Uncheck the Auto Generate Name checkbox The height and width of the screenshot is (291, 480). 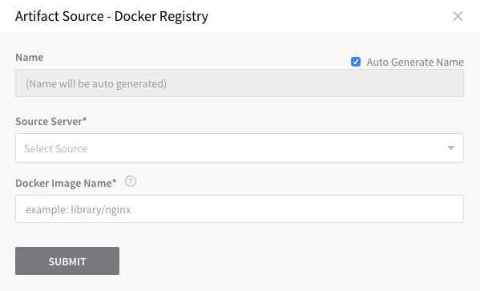pyautogui.click(x=356, y=62)
